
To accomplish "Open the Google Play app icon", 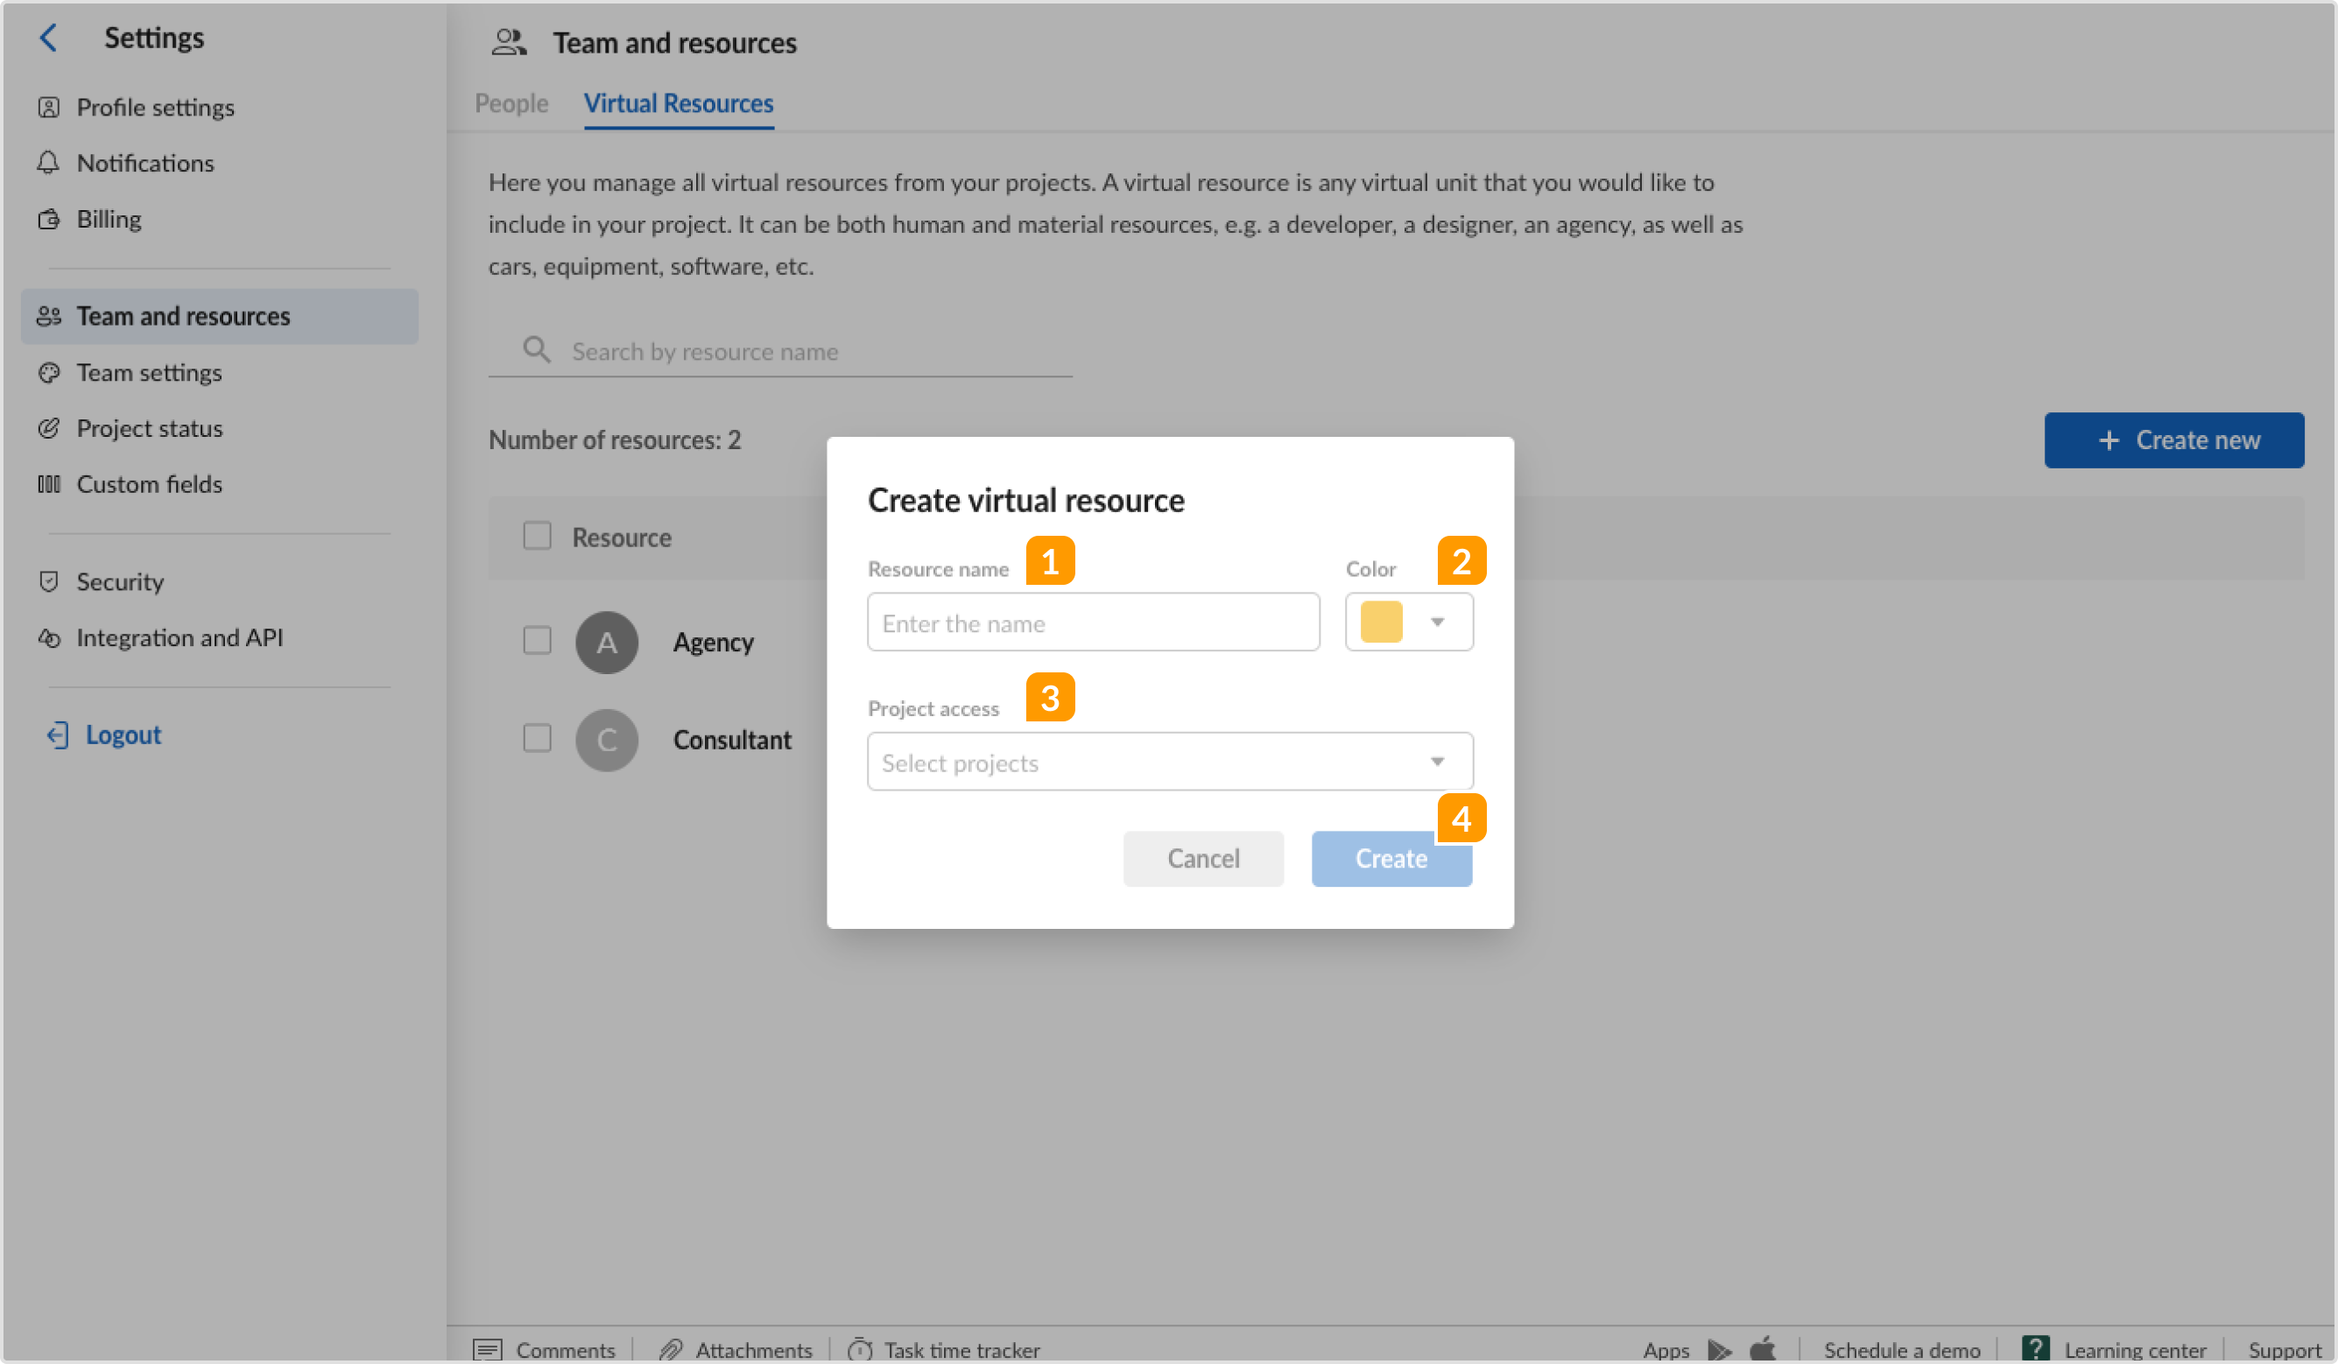I will pos(1719,1350).
